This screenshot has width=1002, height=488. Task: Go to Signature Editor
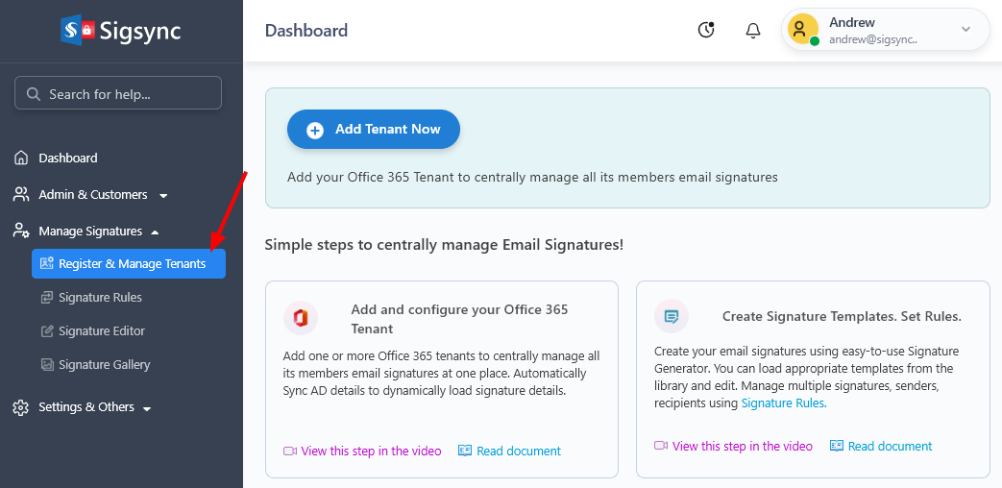(x=102, y=331)
